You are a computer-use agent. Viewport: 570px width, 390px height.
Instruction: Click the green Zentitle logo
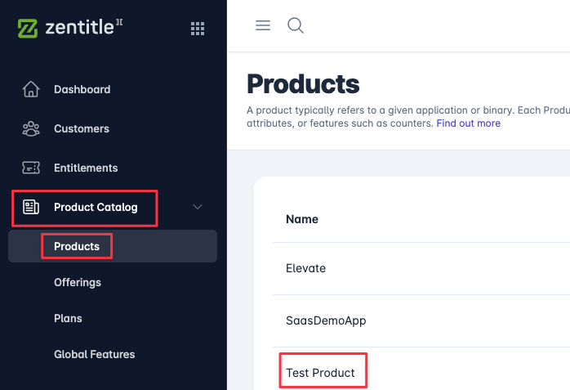[28, 29]
